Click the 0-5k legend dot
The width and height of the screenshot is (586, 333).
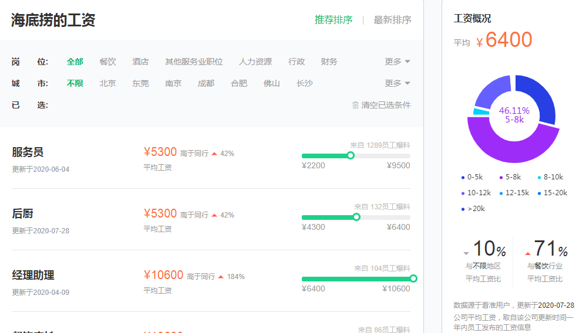point(463,178)
